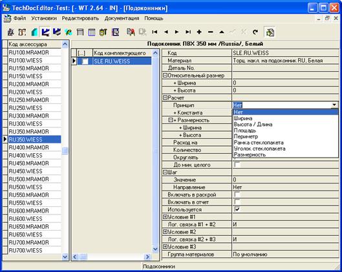Choose Площадь from the Принцип list

(x=245, y=131)
